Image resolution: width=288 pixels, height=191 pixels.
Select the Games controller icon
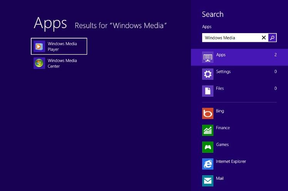click(208, 147)
